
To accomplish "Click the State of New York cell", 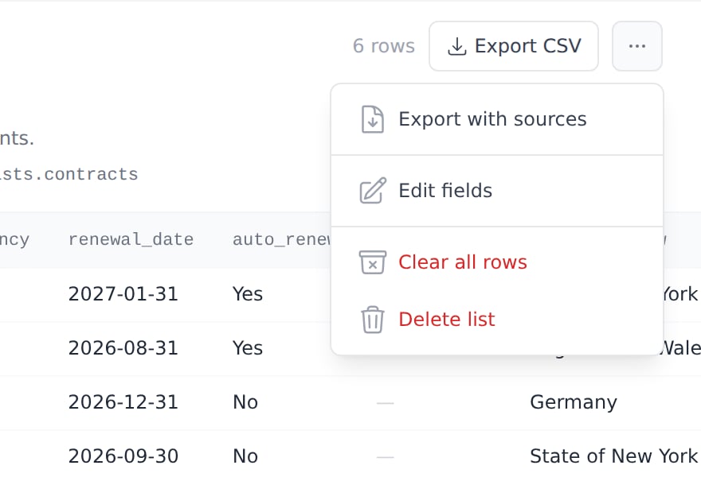I will [613, 456].
